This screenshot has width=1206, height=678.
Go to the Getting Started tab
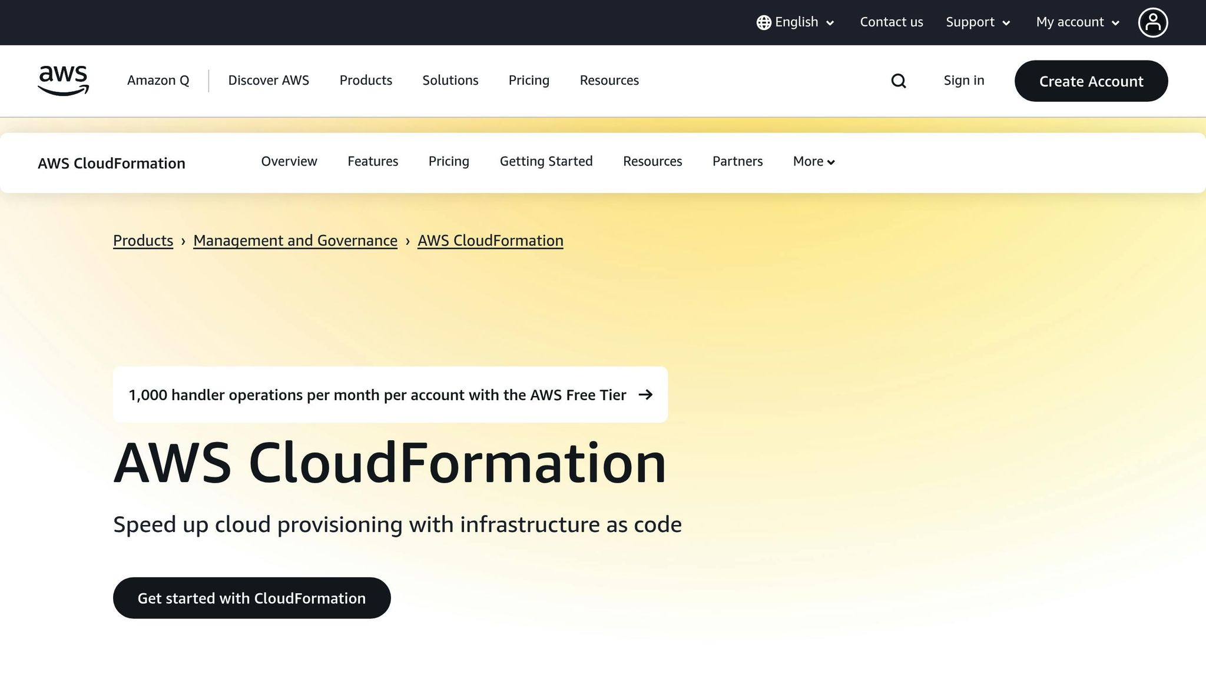pyautogui.click(x=546, y=161)
